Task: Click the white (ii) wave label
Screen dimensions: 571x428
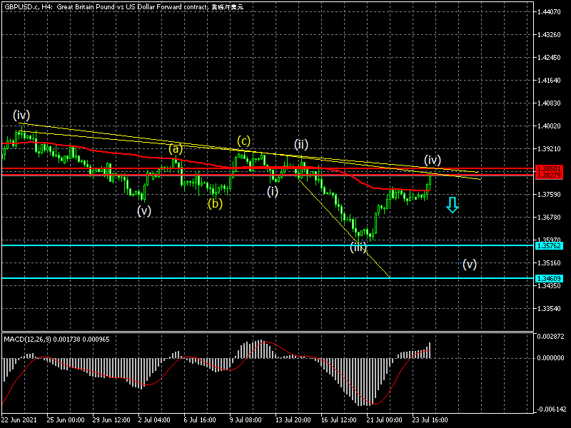Action: pyautogui.click(x=302, y=143)
